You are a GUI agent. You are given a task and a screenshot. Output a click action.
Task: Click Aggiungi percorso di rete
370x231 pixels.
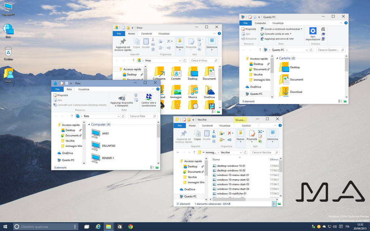click(277, 39)
